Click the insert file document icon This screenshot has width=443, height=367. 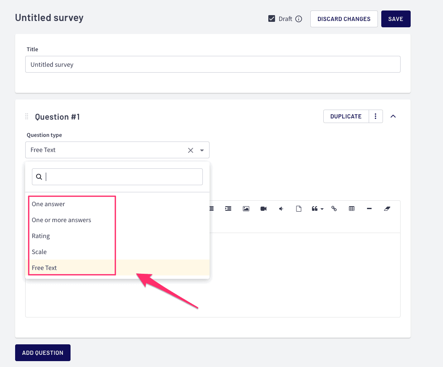[x=299, y=209]
